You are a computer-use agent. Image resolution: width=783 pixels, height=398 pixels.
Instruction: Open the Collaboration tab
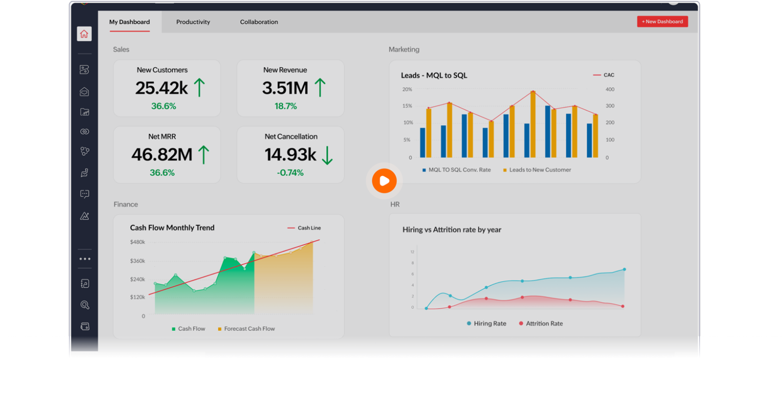(258, 22)
